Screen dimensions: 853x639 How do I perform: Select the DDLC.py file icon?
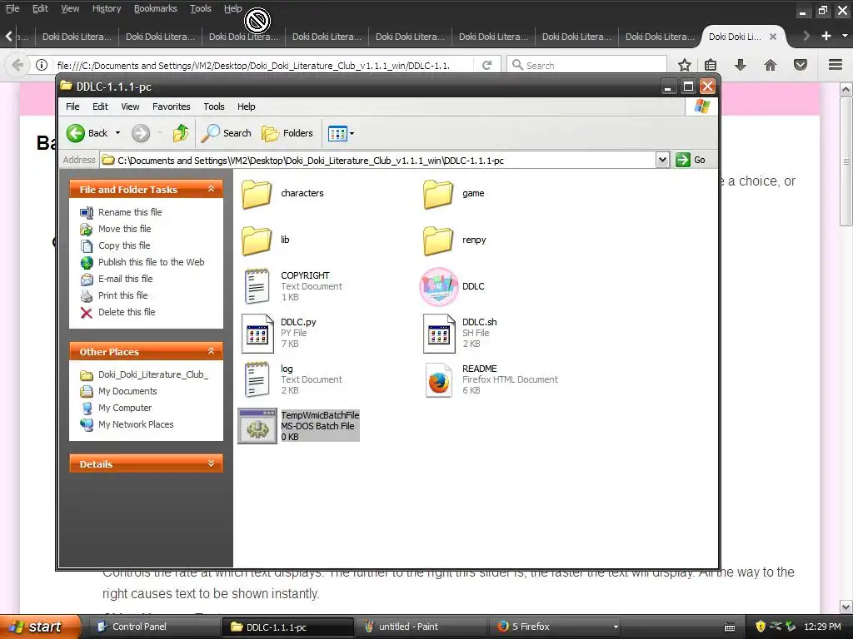pyautogui.click(x=257, y=333)
